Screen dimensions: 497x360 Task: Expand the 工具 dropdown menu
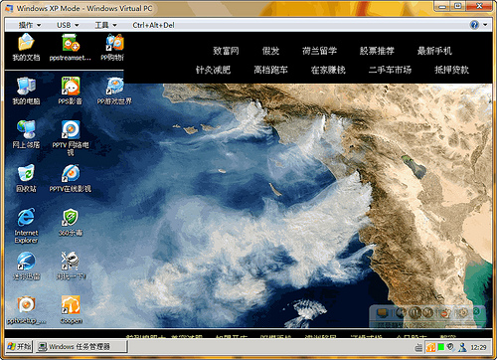click(x=105, y=25)
